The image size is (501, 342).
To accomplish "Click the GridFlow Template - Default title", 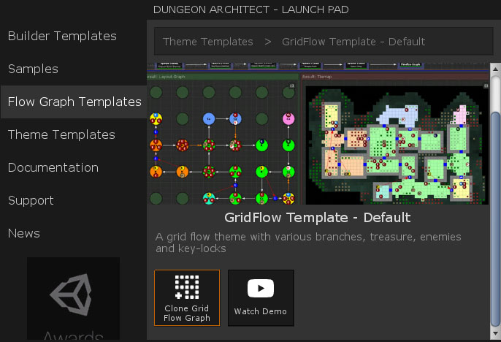I will 317,218.
